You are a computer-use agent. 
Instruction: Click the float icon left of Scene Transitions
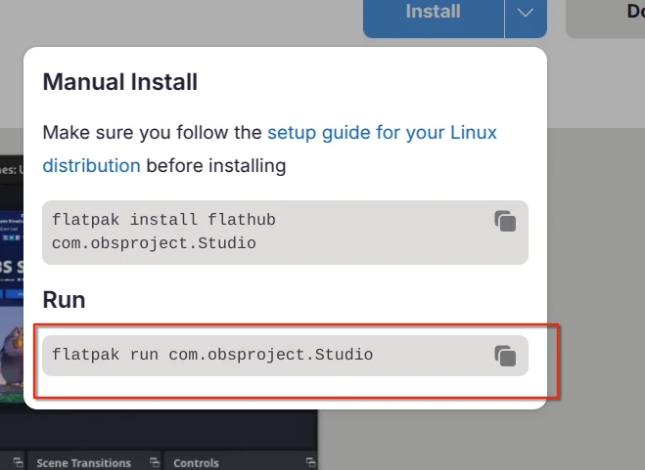click(x=18, y=462)
